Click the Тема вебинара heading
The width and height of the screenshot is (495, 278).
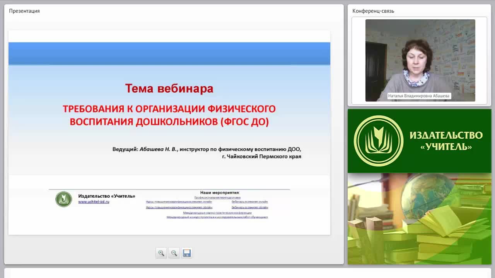(x=169, y=88)
